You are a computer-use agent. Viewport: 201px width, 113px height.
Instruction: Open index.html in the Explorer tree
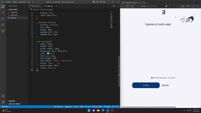(14, 15)
